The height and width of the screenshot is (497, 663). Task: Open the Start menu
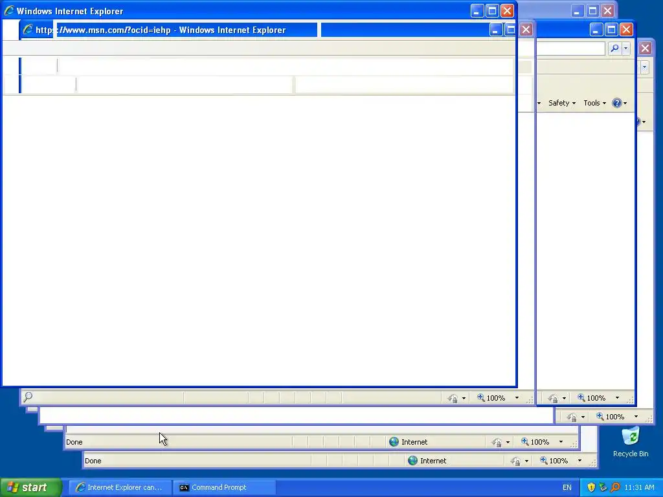[31, 487]
